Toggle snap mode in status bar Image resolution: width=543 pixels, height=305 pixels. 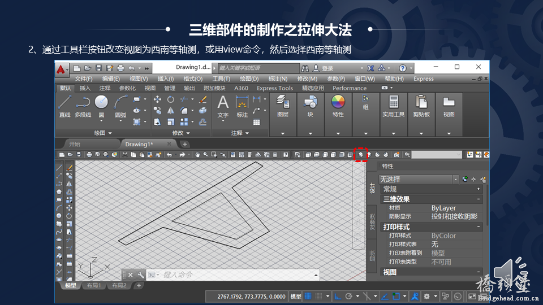click(318, 297)
